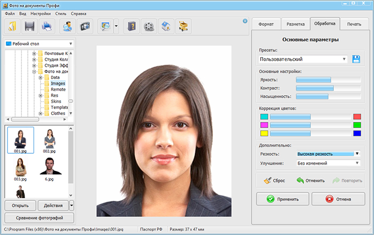Image resolution: width=374 pixels, height=235 pixels.
Task: Open help via the question-mark book icon
Action: pyautogui.click(x=131, y=25)
